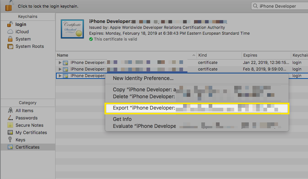Focus the iPhone Developer search field

coord(280,6)
